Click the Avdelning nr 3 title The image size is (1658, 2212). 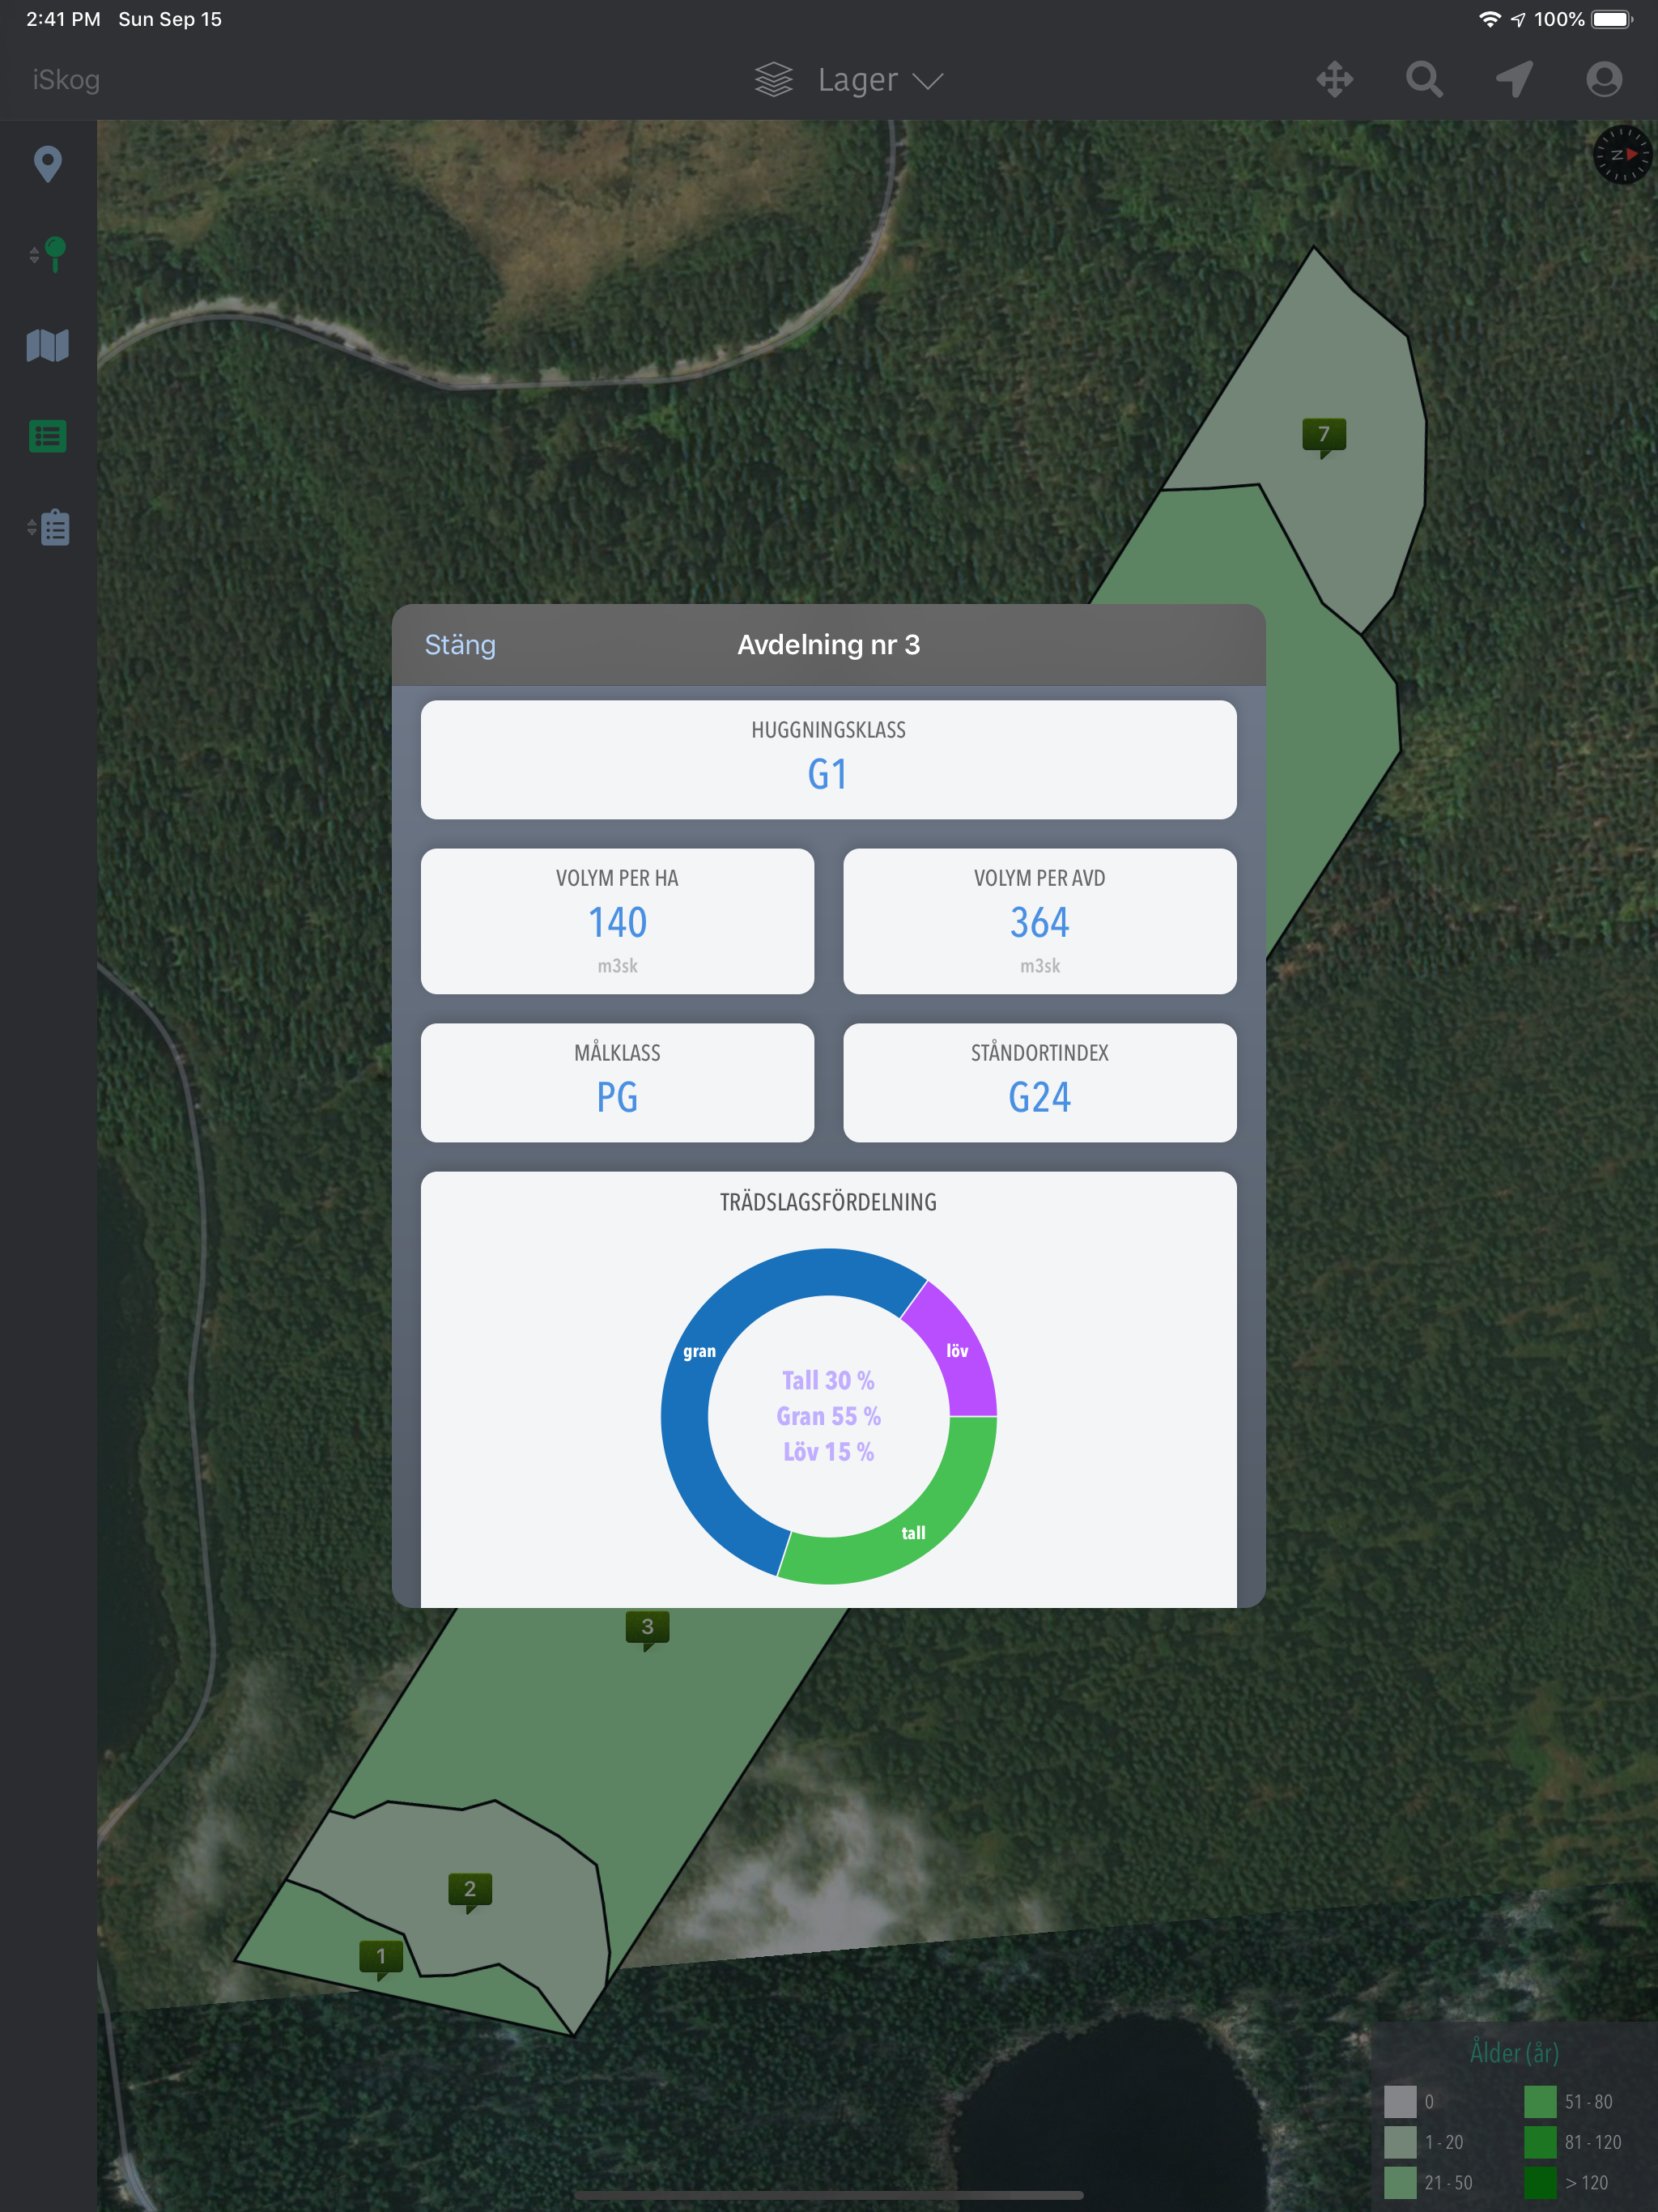[x=828, y=645]
